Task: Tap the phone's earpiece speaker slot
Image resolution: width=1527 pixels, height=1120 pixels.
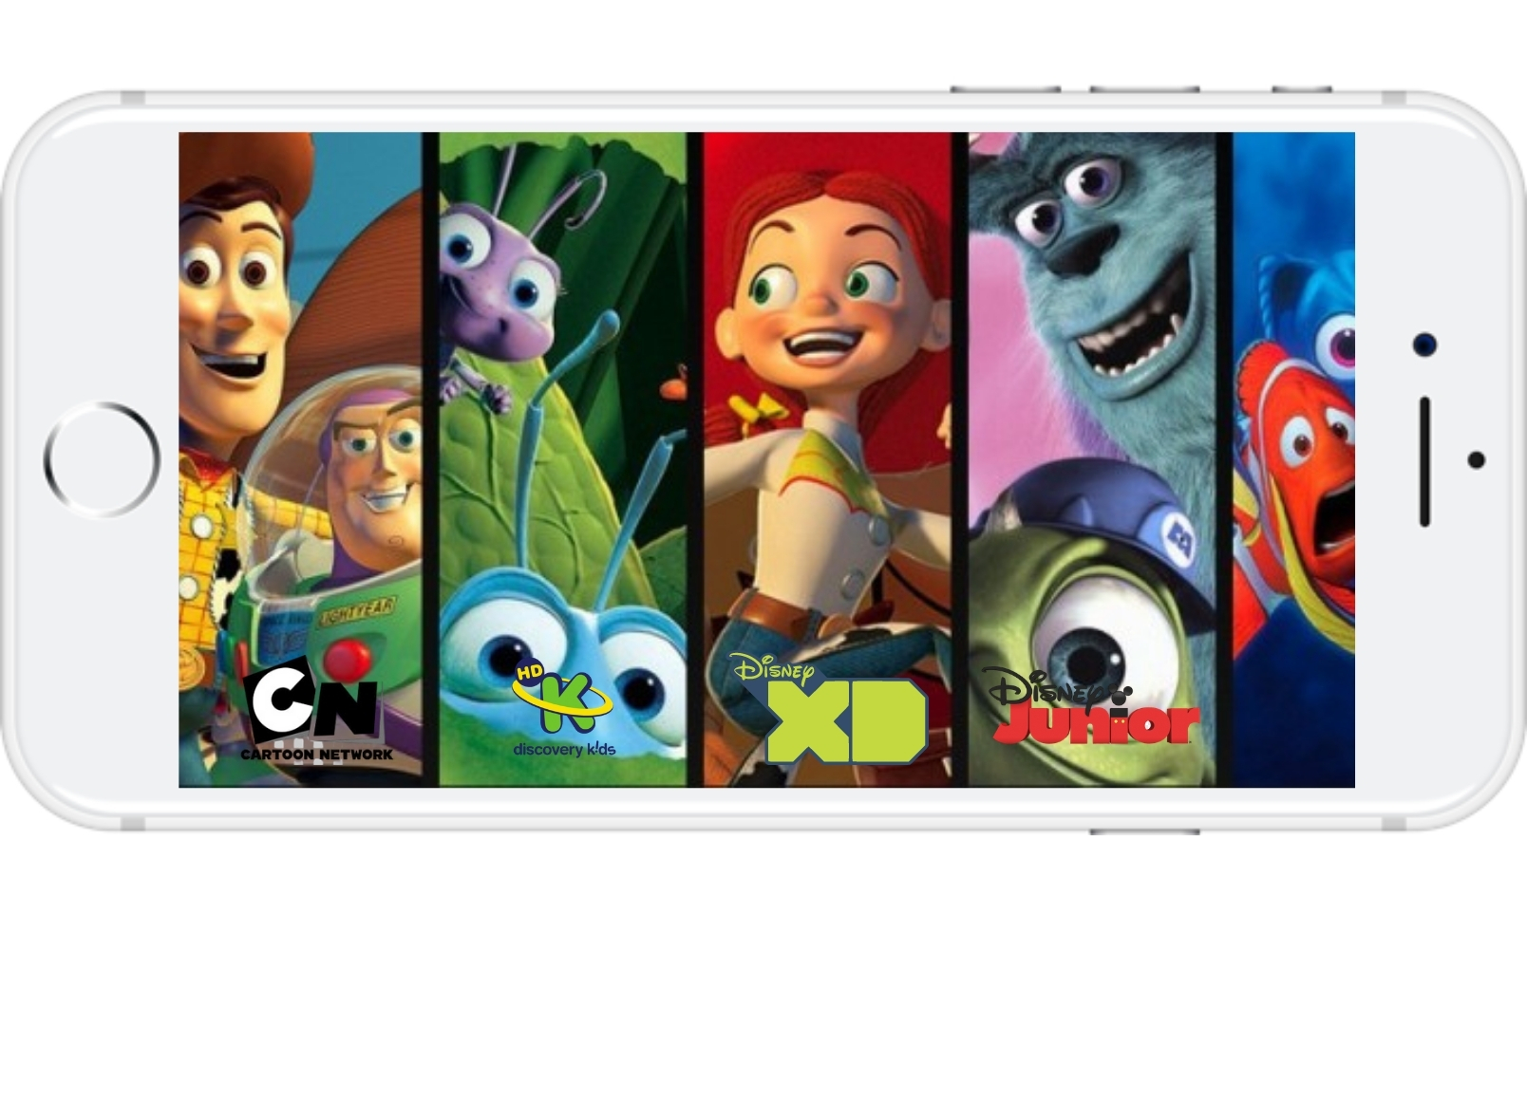Action: click(1424, 461)
